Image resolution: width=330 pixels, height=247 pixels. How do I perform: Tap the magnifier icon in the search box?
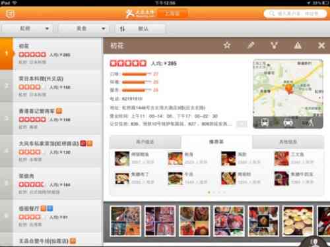[272, 13]
